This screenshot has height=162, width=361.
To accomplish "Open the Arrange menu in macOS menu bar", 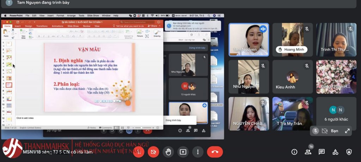I will (71, 15).
